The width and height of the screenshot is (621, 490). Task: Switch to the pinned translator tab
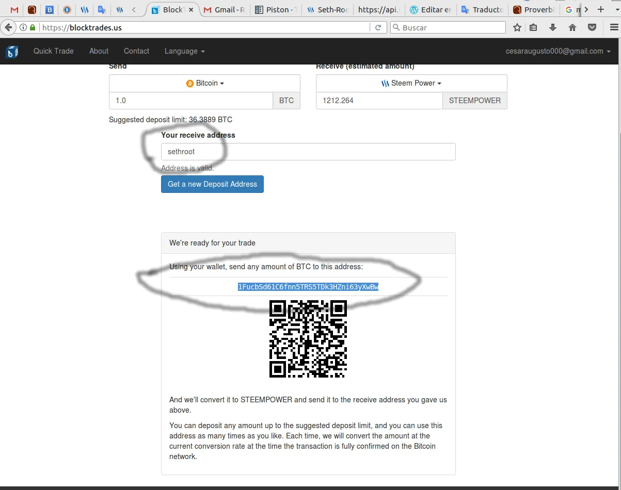(102, 10)
